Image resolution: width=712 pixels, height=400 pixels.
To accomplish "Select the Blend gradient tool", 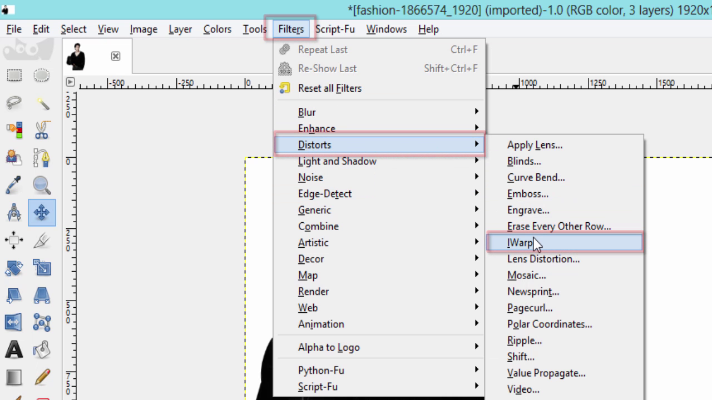I will coord(14,377).
